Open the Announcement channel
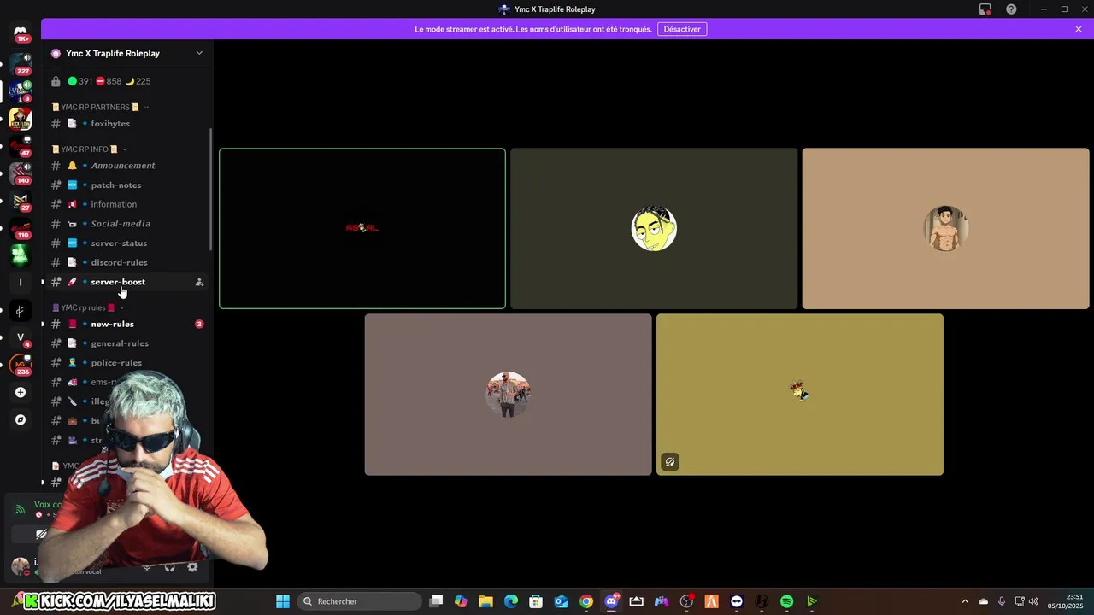Screen dimensions: 1094x615 point(126,166)
